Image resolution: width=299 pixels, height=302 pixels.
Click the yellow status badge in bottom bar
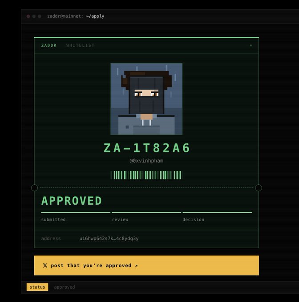click(x=37, y=287)
